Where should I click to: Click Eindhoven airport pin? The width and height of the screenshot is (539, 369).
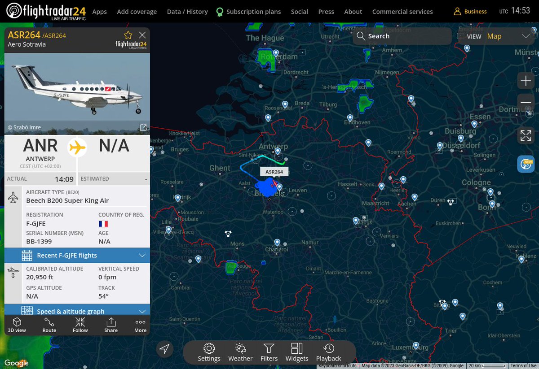[351, 117]
